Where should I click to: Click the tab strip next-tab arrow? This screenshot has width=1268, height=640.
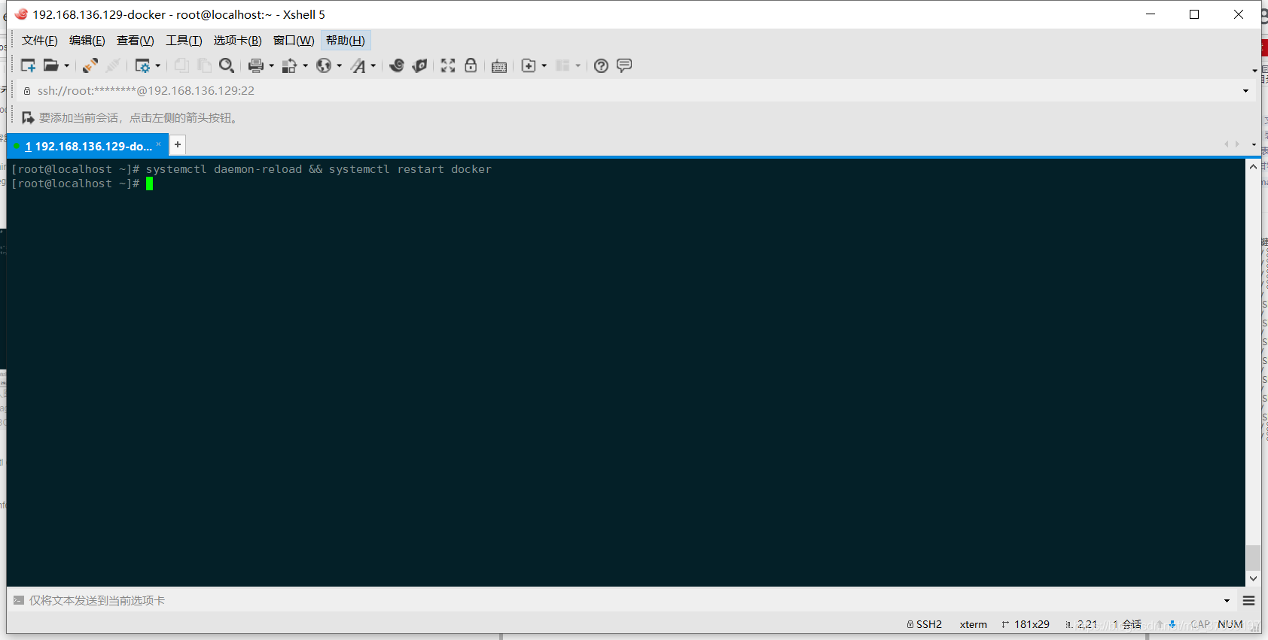coord(1237,144)
